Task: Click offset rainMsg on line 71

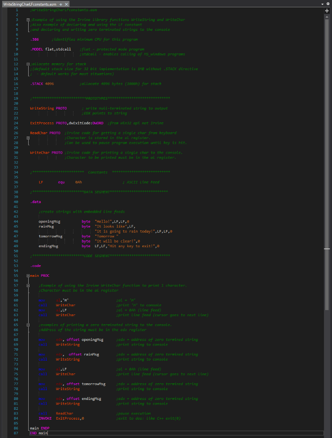Action: click(x=84, y=355)
